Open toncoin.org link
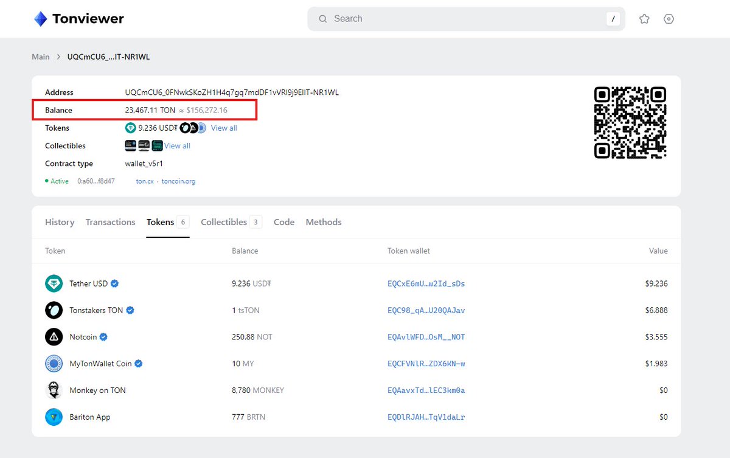The width and height of the screenshot is (730, 458). point(179,181)
